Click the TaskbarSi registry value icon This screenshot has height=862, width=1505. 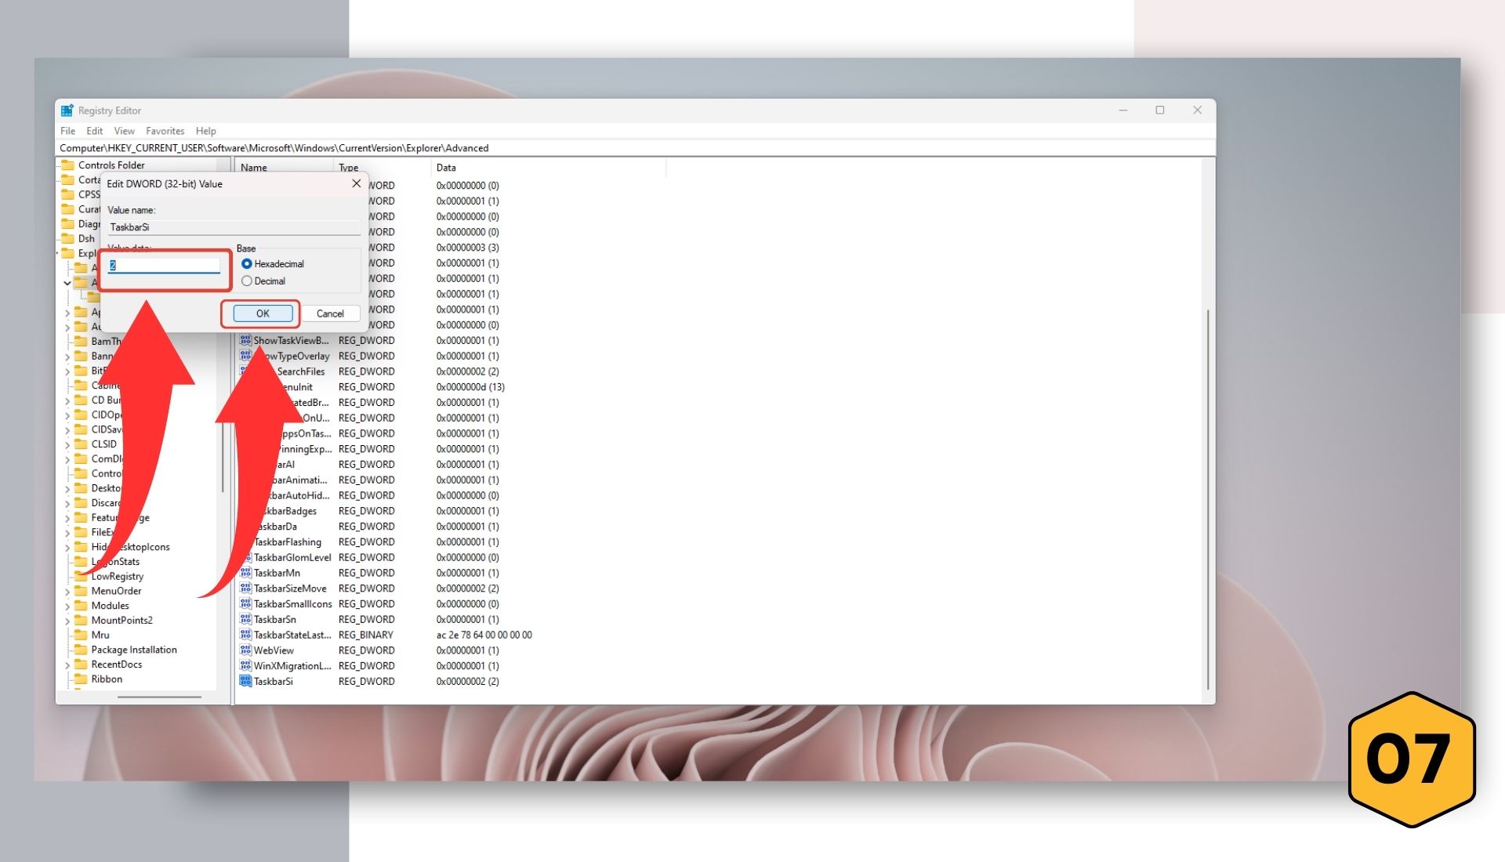245,682
